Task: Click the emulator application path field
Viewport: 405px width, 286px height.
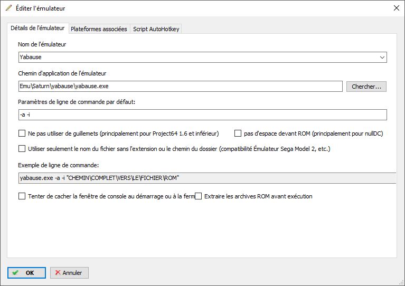Action: click(x=181, y=86)
